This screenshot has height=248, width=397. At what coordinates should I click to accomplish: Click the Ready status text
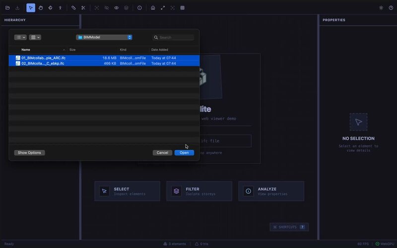[x=9, y=244]
